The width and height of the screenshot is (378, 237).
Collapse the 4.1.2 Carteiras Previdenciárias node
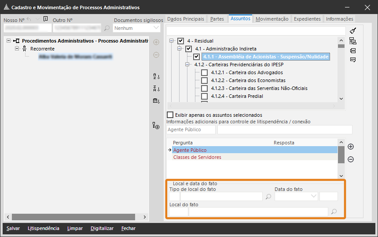(187, 65)
